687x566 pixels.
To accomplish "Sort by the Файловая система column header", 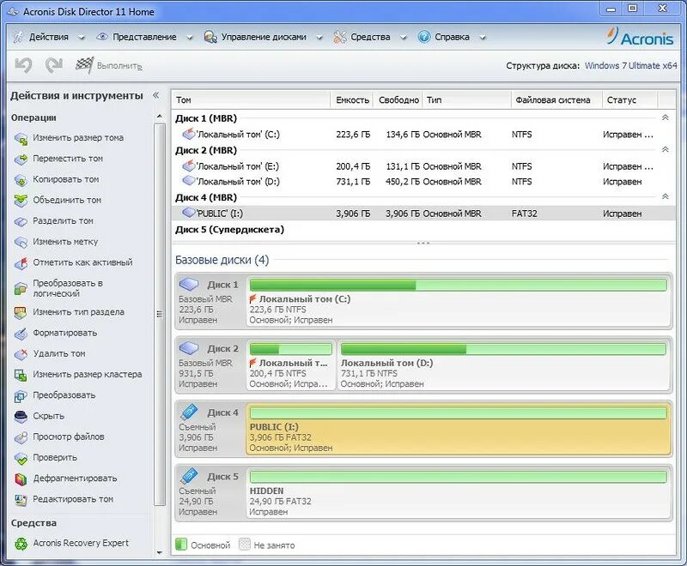I will point(556,99).
